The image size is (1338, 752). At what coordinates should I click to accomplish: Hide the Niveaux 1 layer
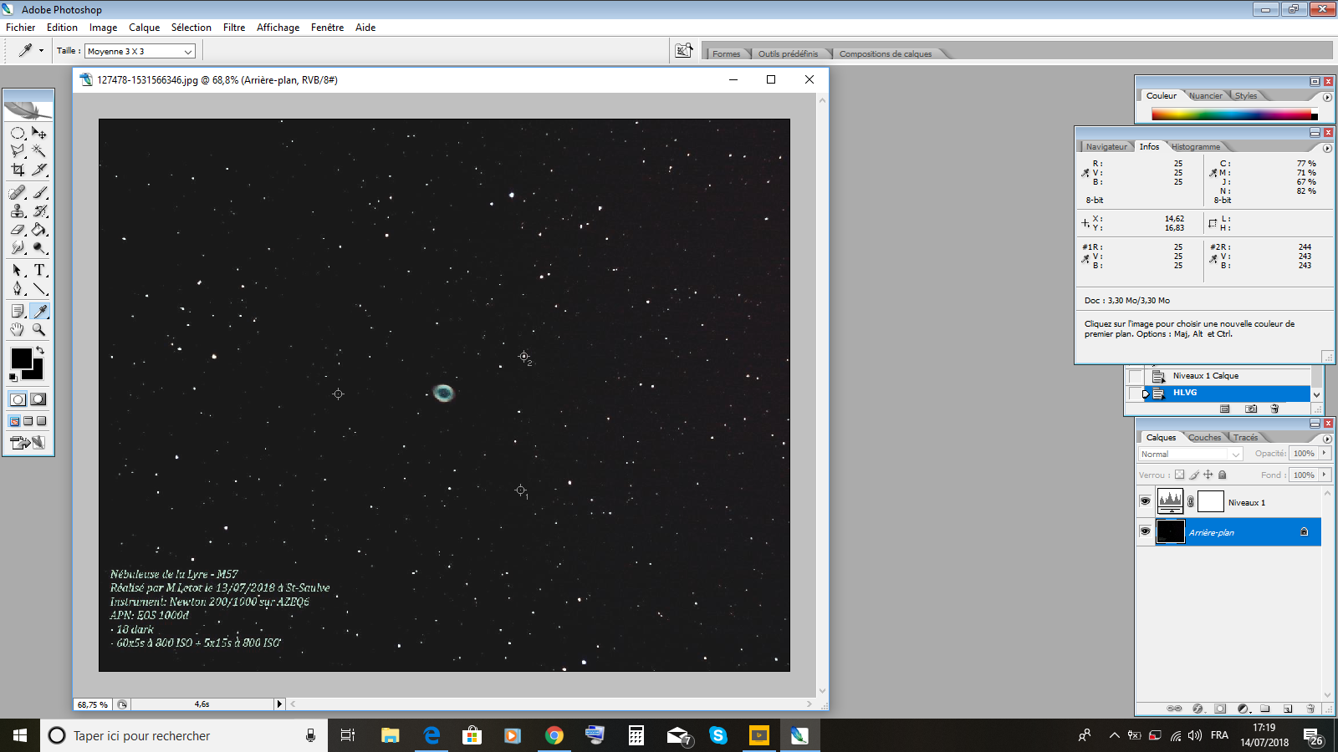(1145, 501)
